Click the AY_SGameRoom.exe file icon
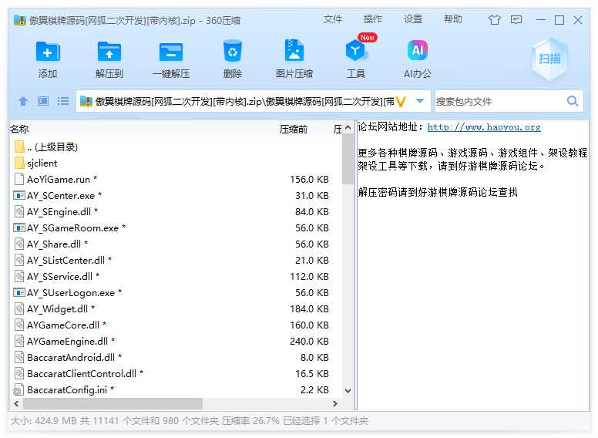Screen dimensions: 598x438 (19, 227)
